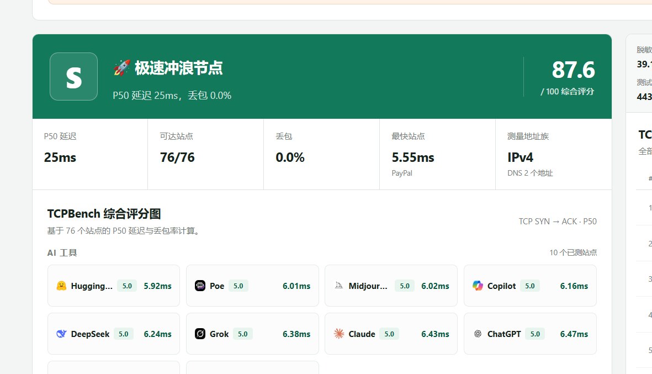Click the 10 个已测站点 count
Screen dimensions: 652x374
click(573, 252)
